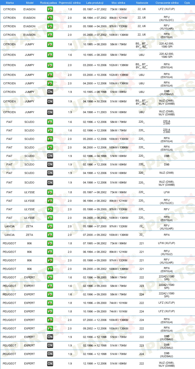195x369 pixels.
Task: Click the date '04.2000 -> 12.2006'
Action: [95, 83]
